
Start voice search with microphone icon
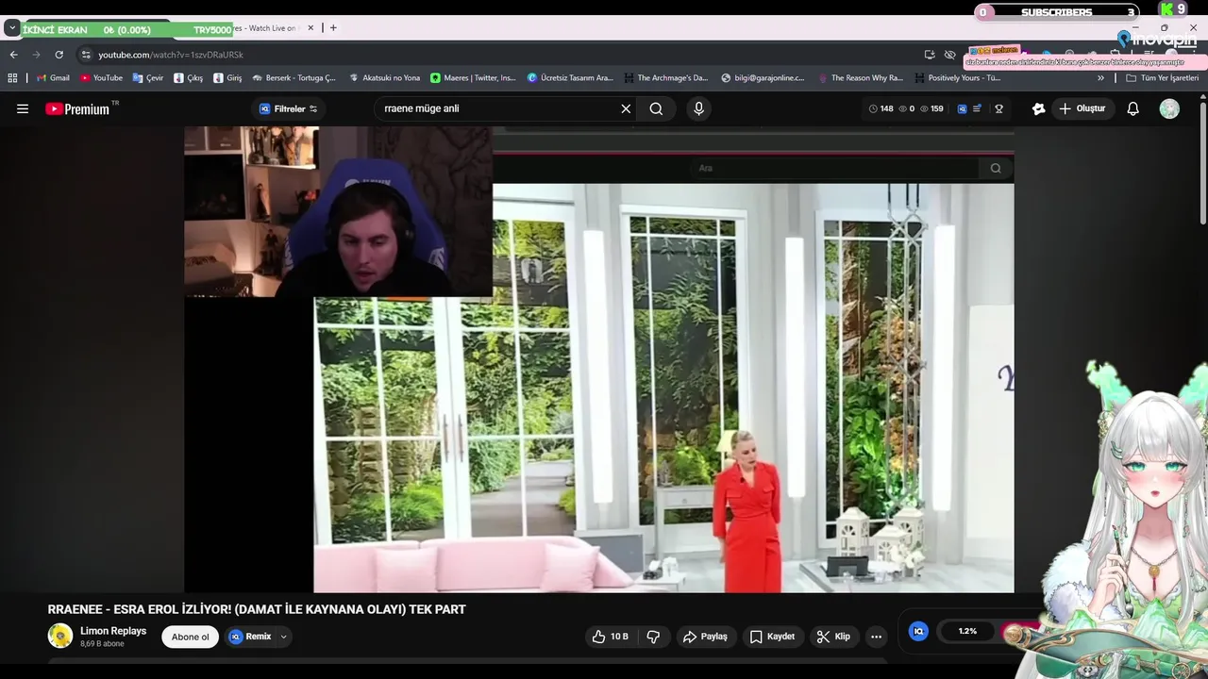tap(698, 108)
